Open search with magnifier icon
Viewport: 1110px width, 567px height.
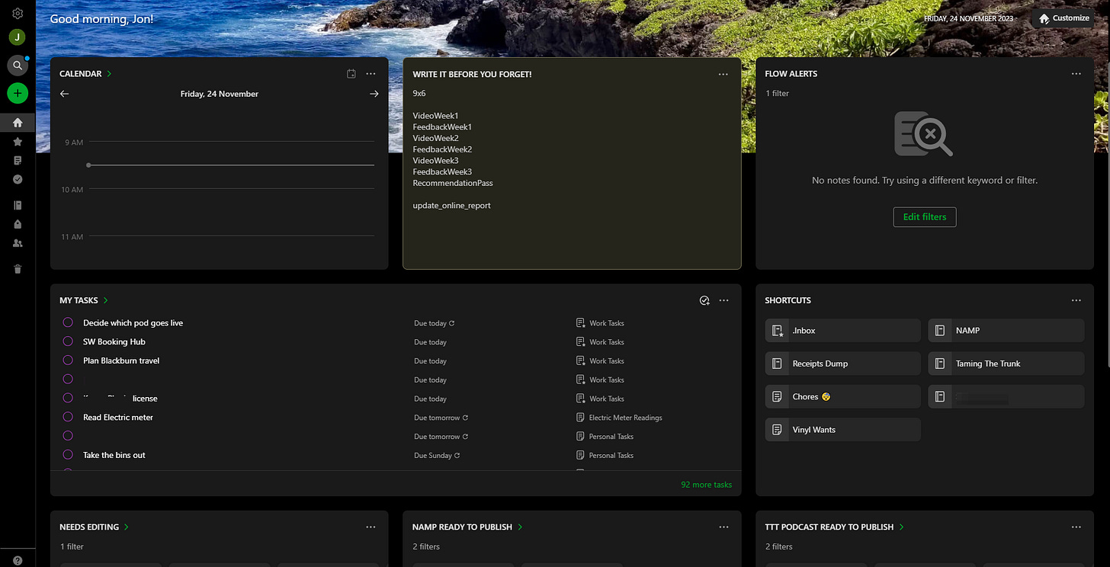click(18, 66)
